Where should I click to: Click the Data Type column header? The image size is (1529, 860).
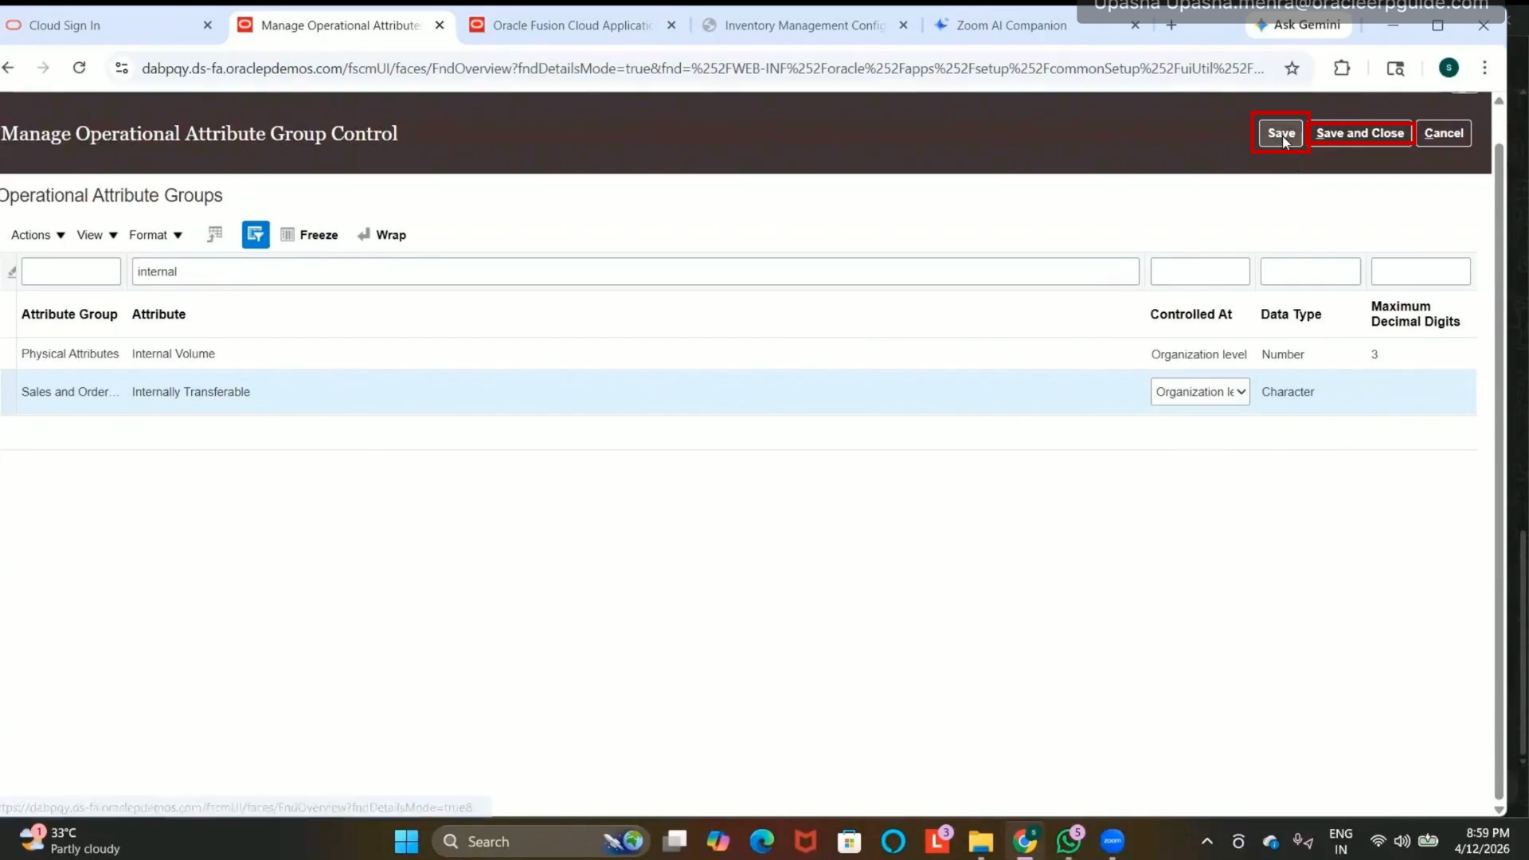pyautogui.click(x=1290, y=315)
